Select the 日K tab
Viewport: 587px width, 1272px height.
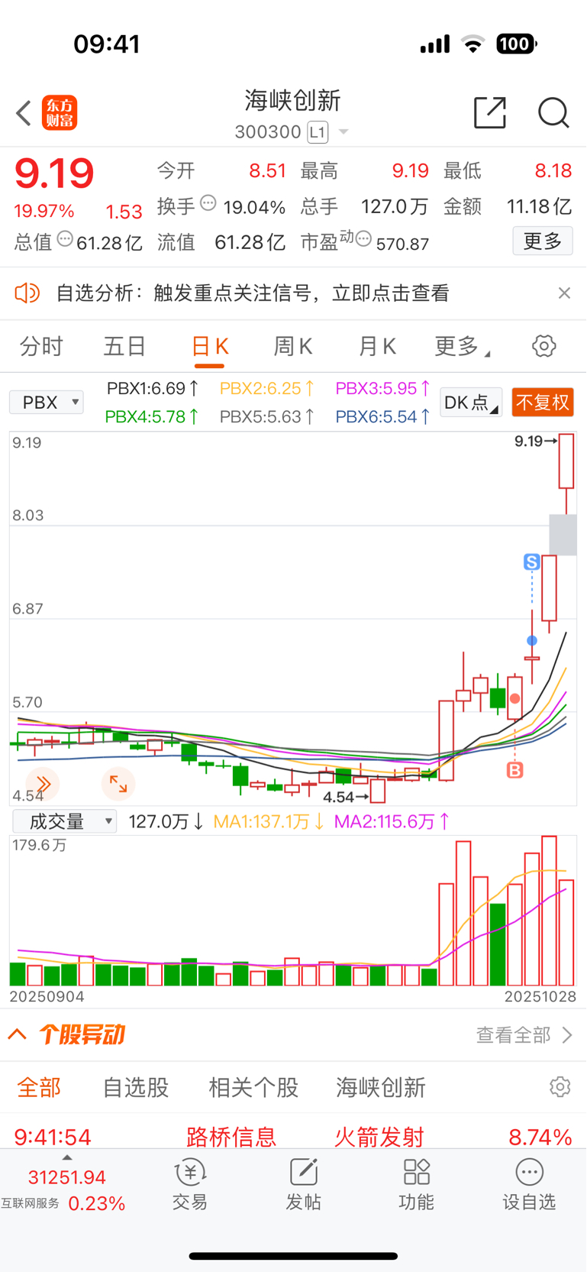(x=210, y=347)
